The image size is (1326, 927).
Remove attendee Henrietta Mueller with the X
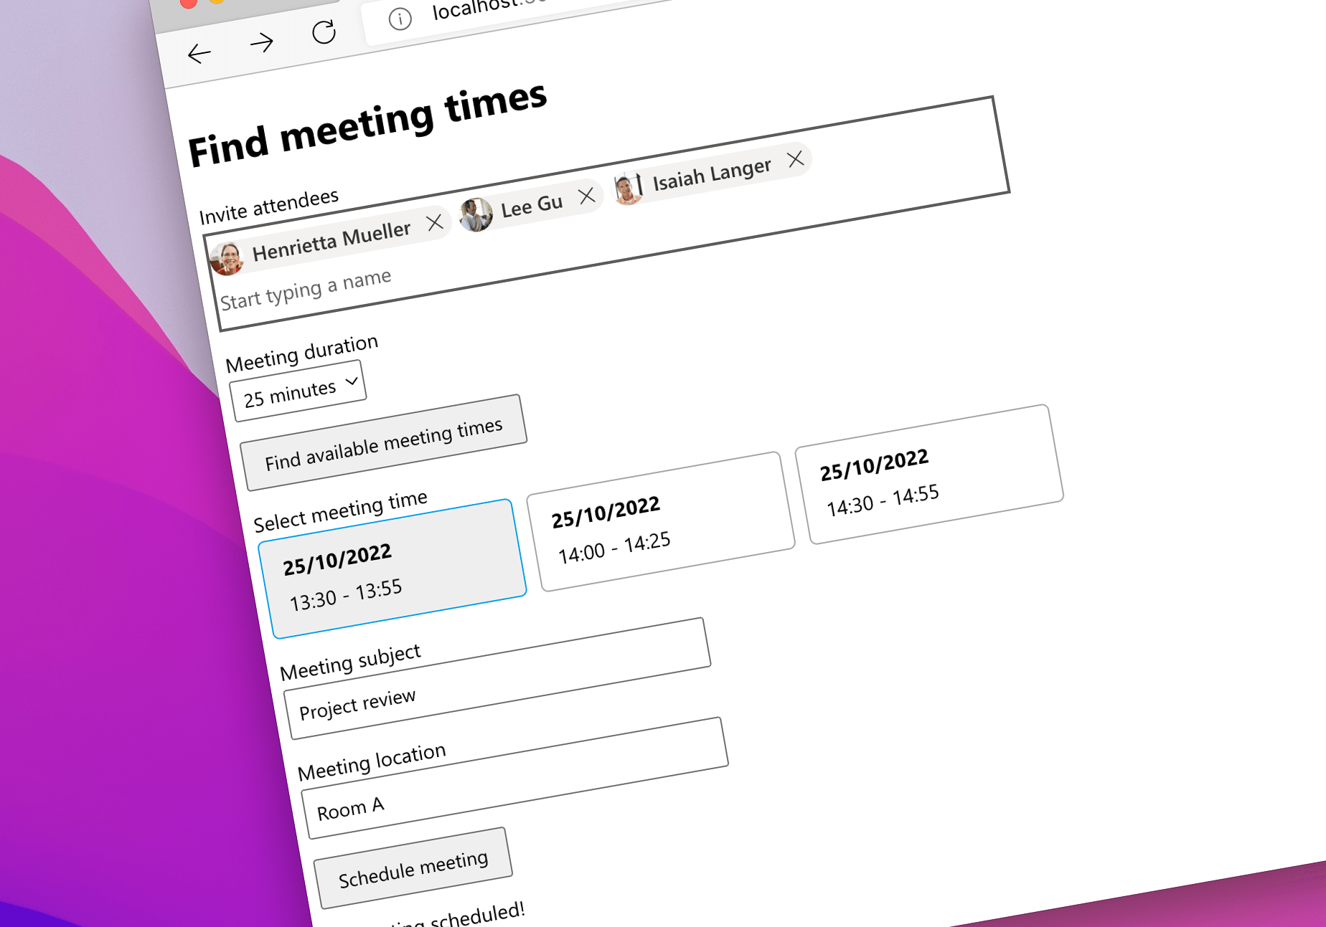435,223
